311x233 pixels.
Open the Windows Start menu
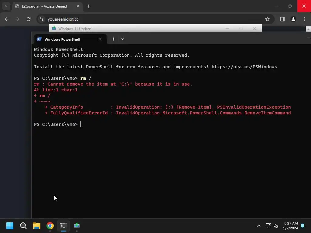(10, 226)
